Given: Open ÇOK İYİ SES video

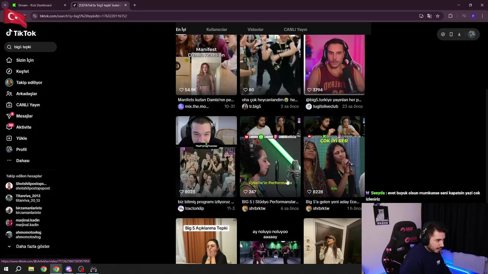Looking at the screenshot, I should click(x=334, y=156).
